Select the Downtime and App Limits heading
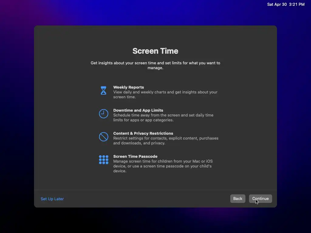 click(x=138, y=110)
